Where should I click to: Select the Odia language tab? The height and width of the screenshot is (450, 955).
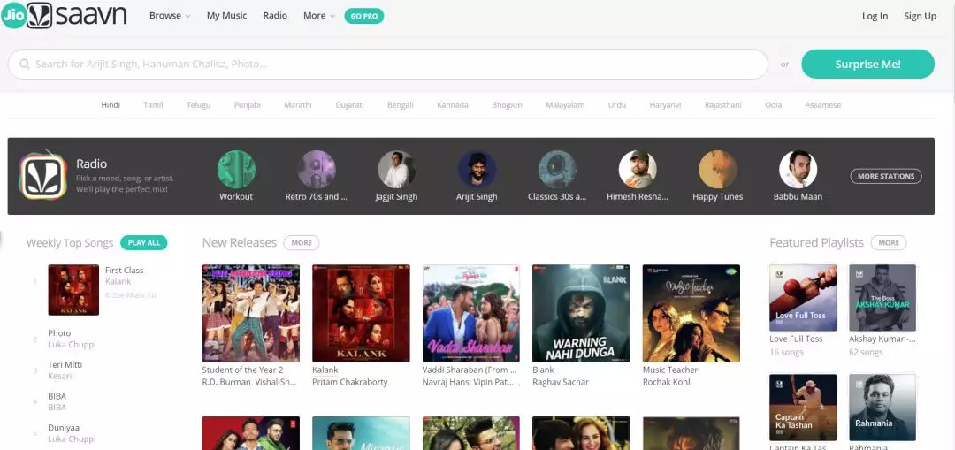point(774,104)
